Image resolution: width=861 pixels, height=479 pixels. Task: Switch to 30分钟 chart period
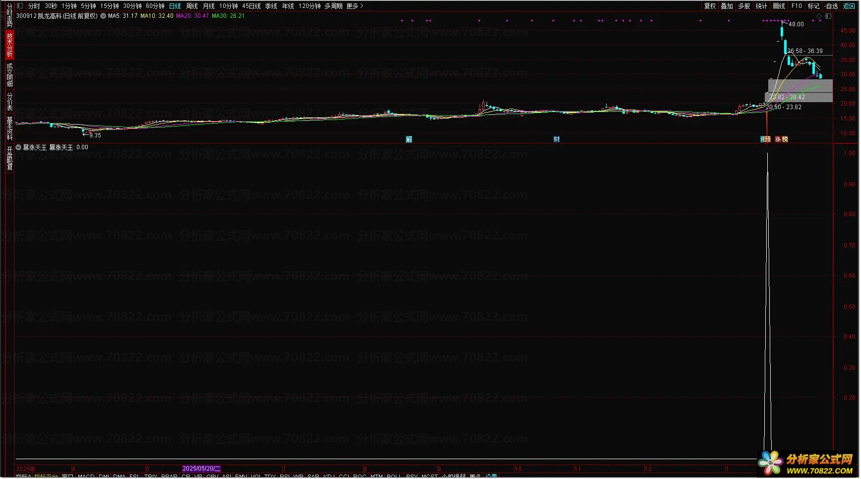132,6
